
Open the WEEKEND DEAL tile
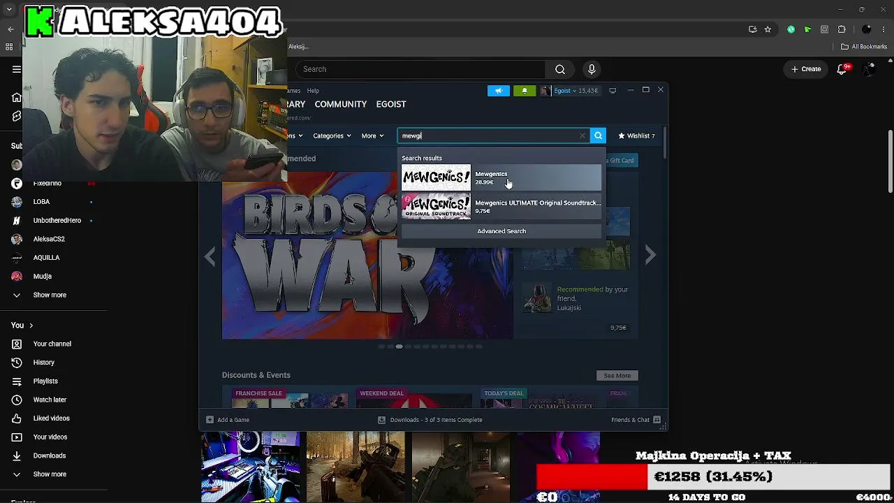[414, 398]
